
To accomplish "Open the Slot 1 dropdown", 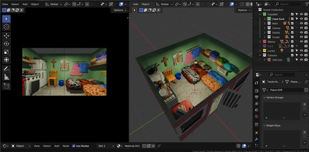I will [106, 146].
